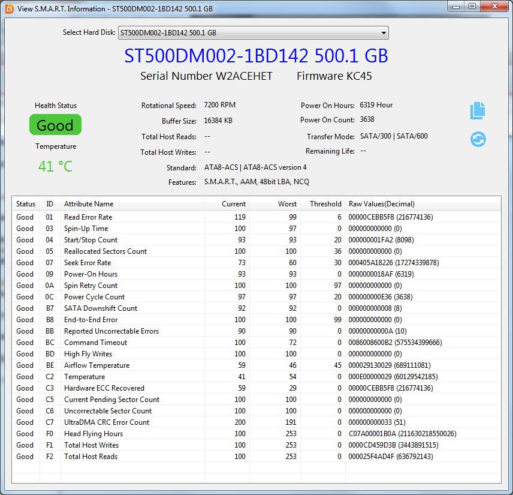Viewport: 513px width, 495px height.
Task: Select the End-to-End Error row
Action: click(x=256, y=320)
